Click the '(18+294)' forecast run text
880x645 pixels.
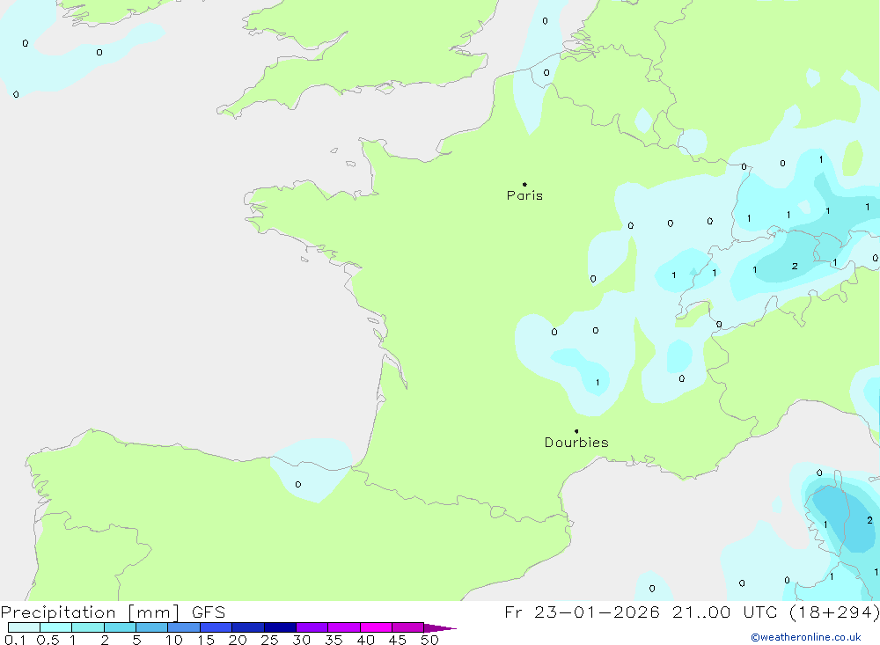[x=834, y=612]
